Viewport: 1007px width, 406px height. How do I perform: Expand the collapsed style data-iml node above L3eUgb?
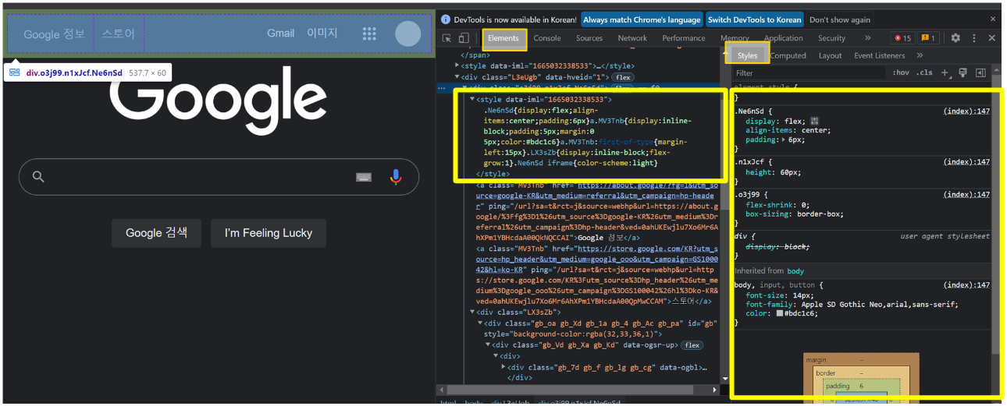(x=457, y=66)
